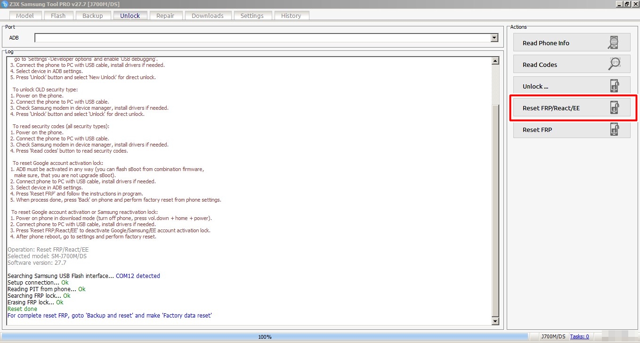Click 'Selected model: SM-J700M/DS' log line
Screen dimensions: 640x343
(47, 256)
